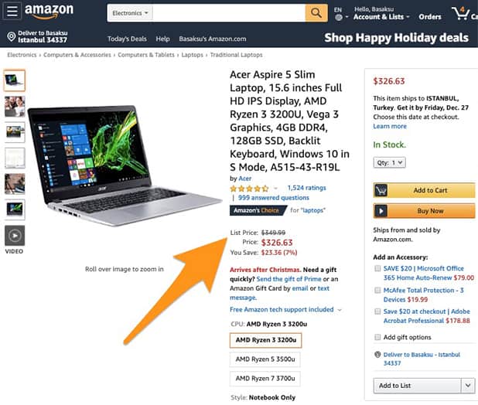Open the 1,524 ratings link
The height and width of the screenshot is (405, 478).
click(306, 188)
